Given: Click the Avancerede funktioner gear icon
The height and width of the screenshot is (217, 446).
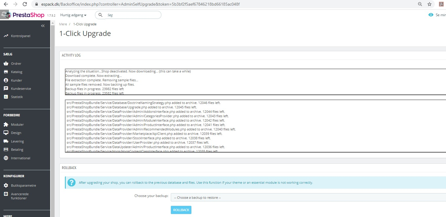Looking at the screenshot, I should click(x=6, y=194).
